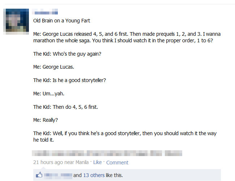This screenshot has height=181, width=235.
Task: Show the 13 others who liked this
Action: click(x=94, y=175)
